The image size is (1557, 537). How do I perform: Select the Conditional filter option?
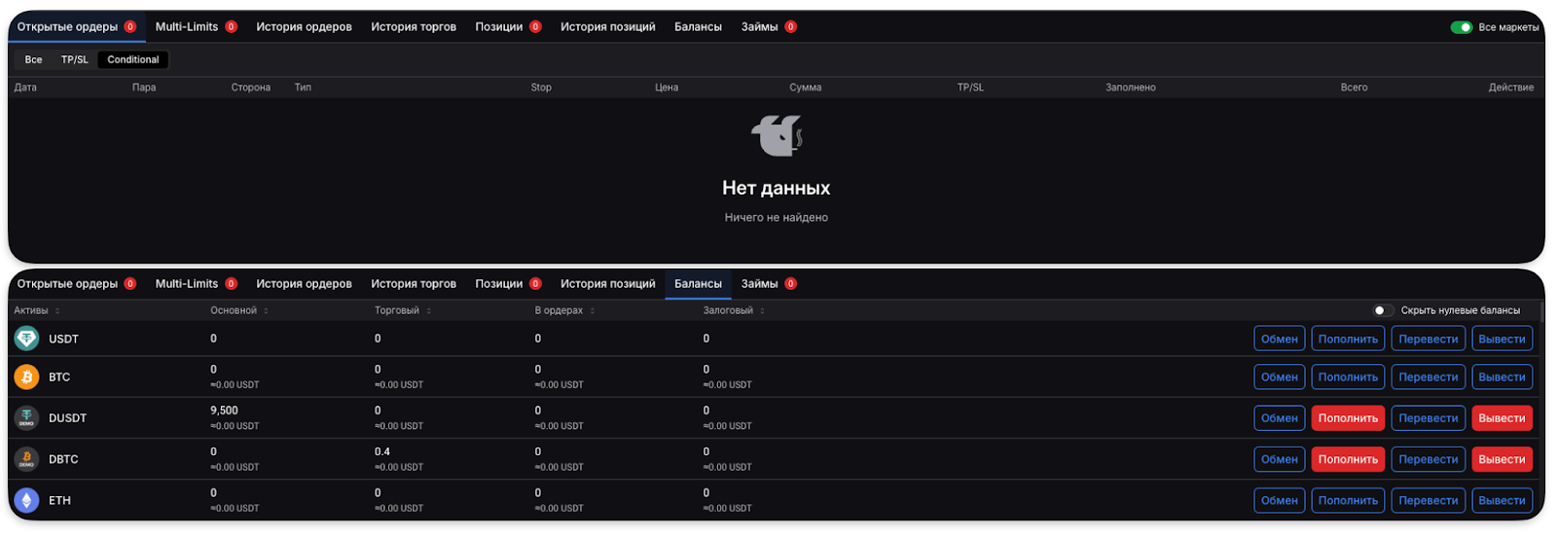click(133, 60)
